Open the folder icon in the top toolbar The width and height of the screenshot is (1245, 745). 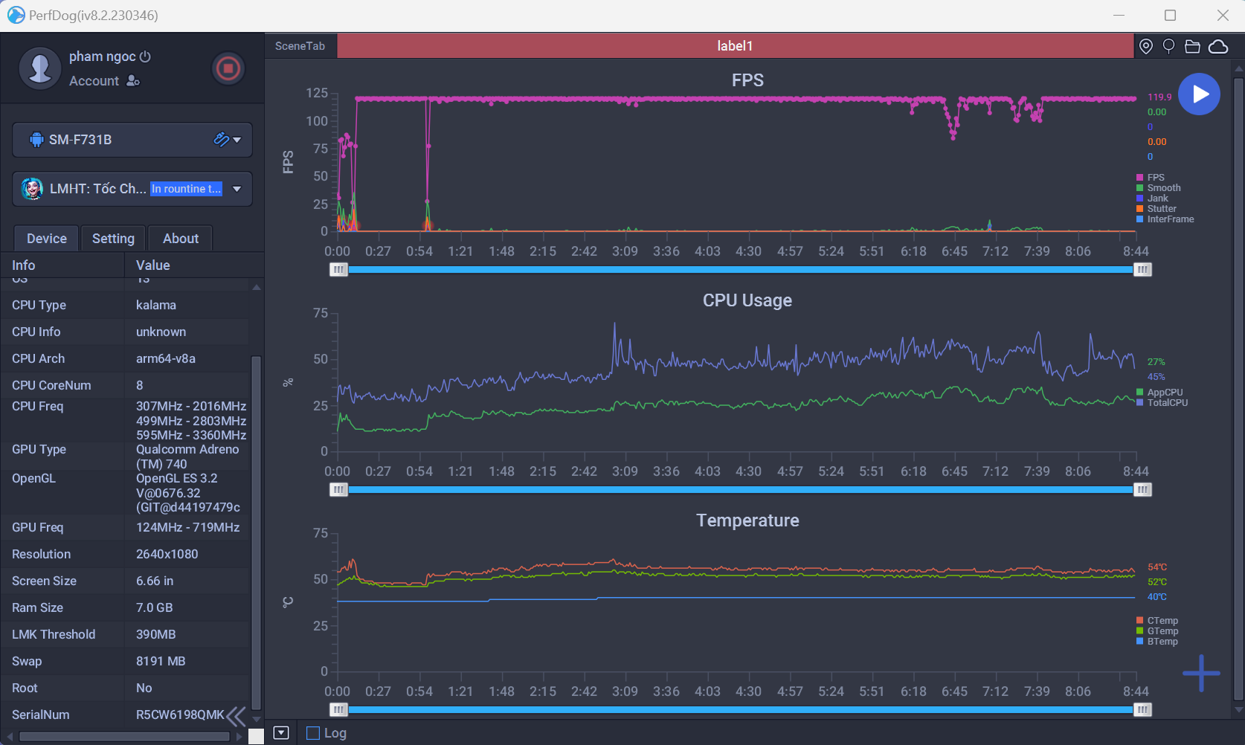(x=1192, y=46)
